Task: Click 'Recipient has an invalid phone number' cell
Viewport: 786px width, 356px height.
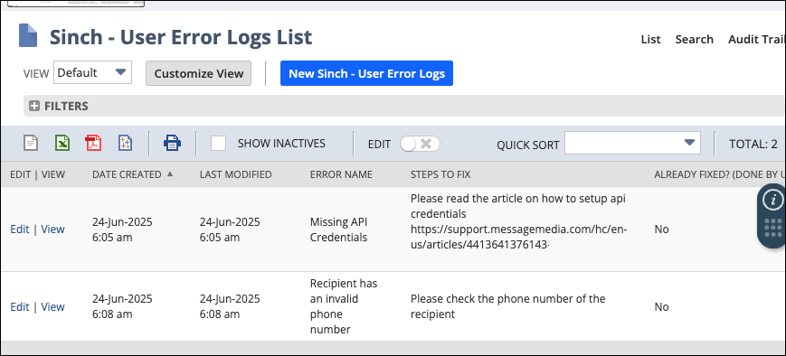Action: click(x=344, y=306)
